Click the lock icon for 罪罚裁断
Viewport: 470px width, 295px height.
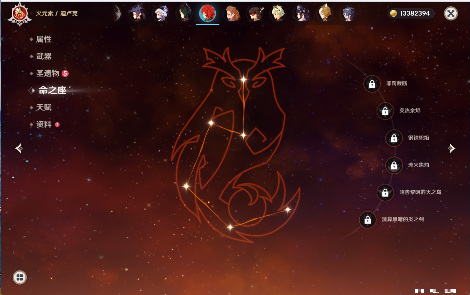[x=372, y=84]
